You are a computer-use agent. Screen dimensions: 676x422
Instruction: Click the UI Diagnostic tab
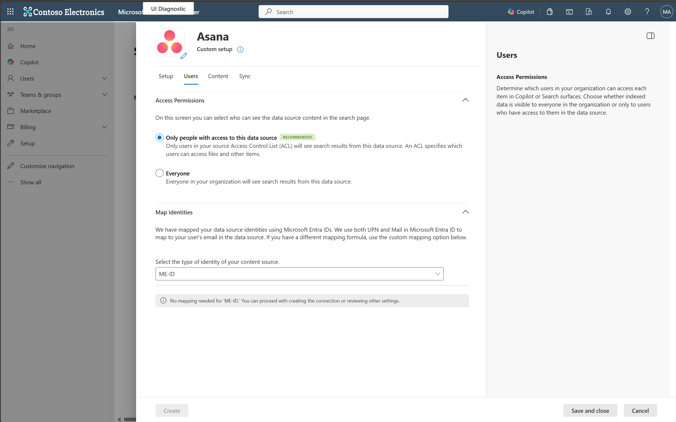(168, 9)
